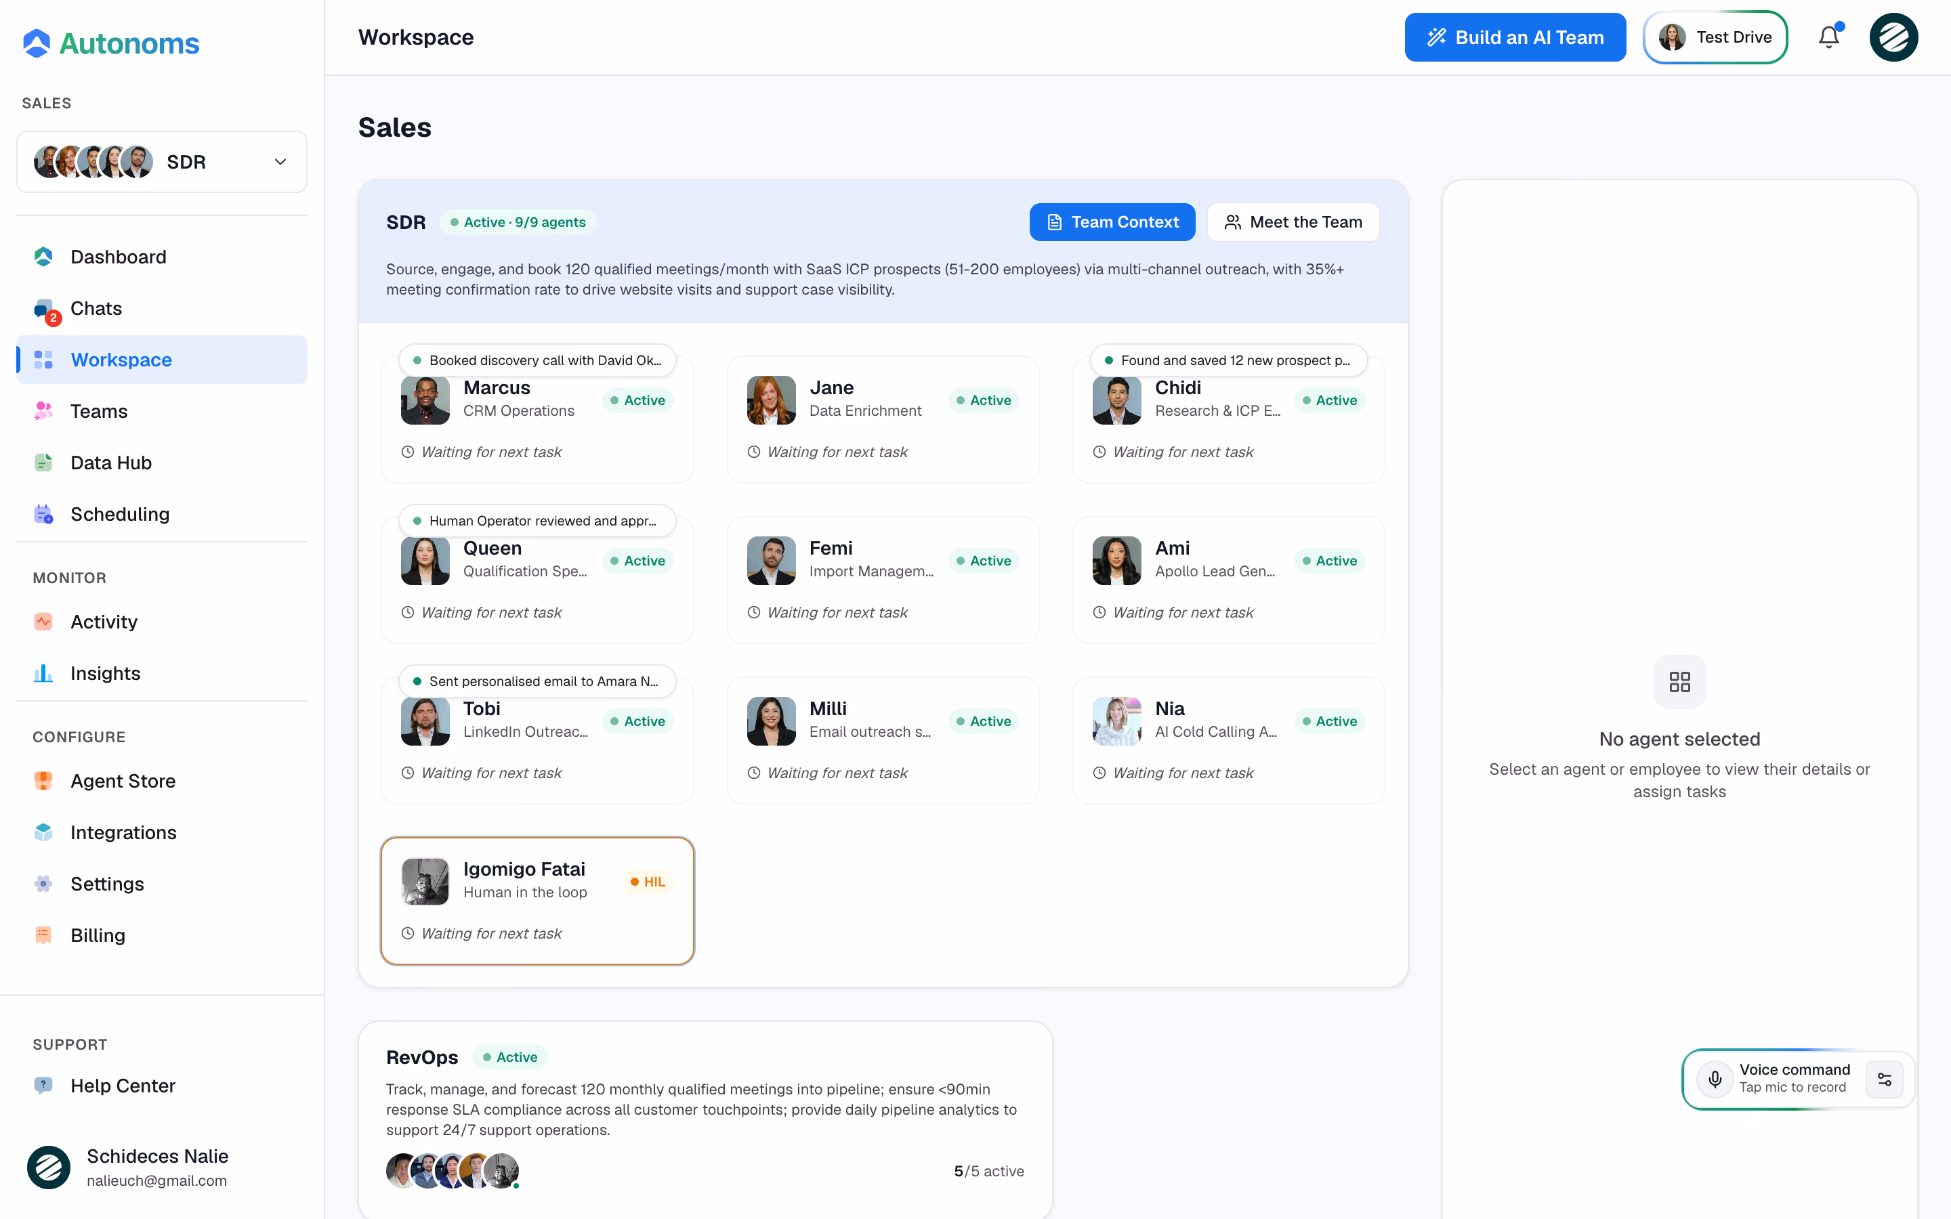The image size is (1951, 1219).
Task: Click the Scheduling calendar icon
Action: [x=43, y=515]
